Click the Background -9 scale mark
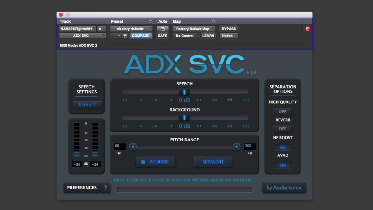The height and width of the screenshot is (210, 373). (139, 126)
